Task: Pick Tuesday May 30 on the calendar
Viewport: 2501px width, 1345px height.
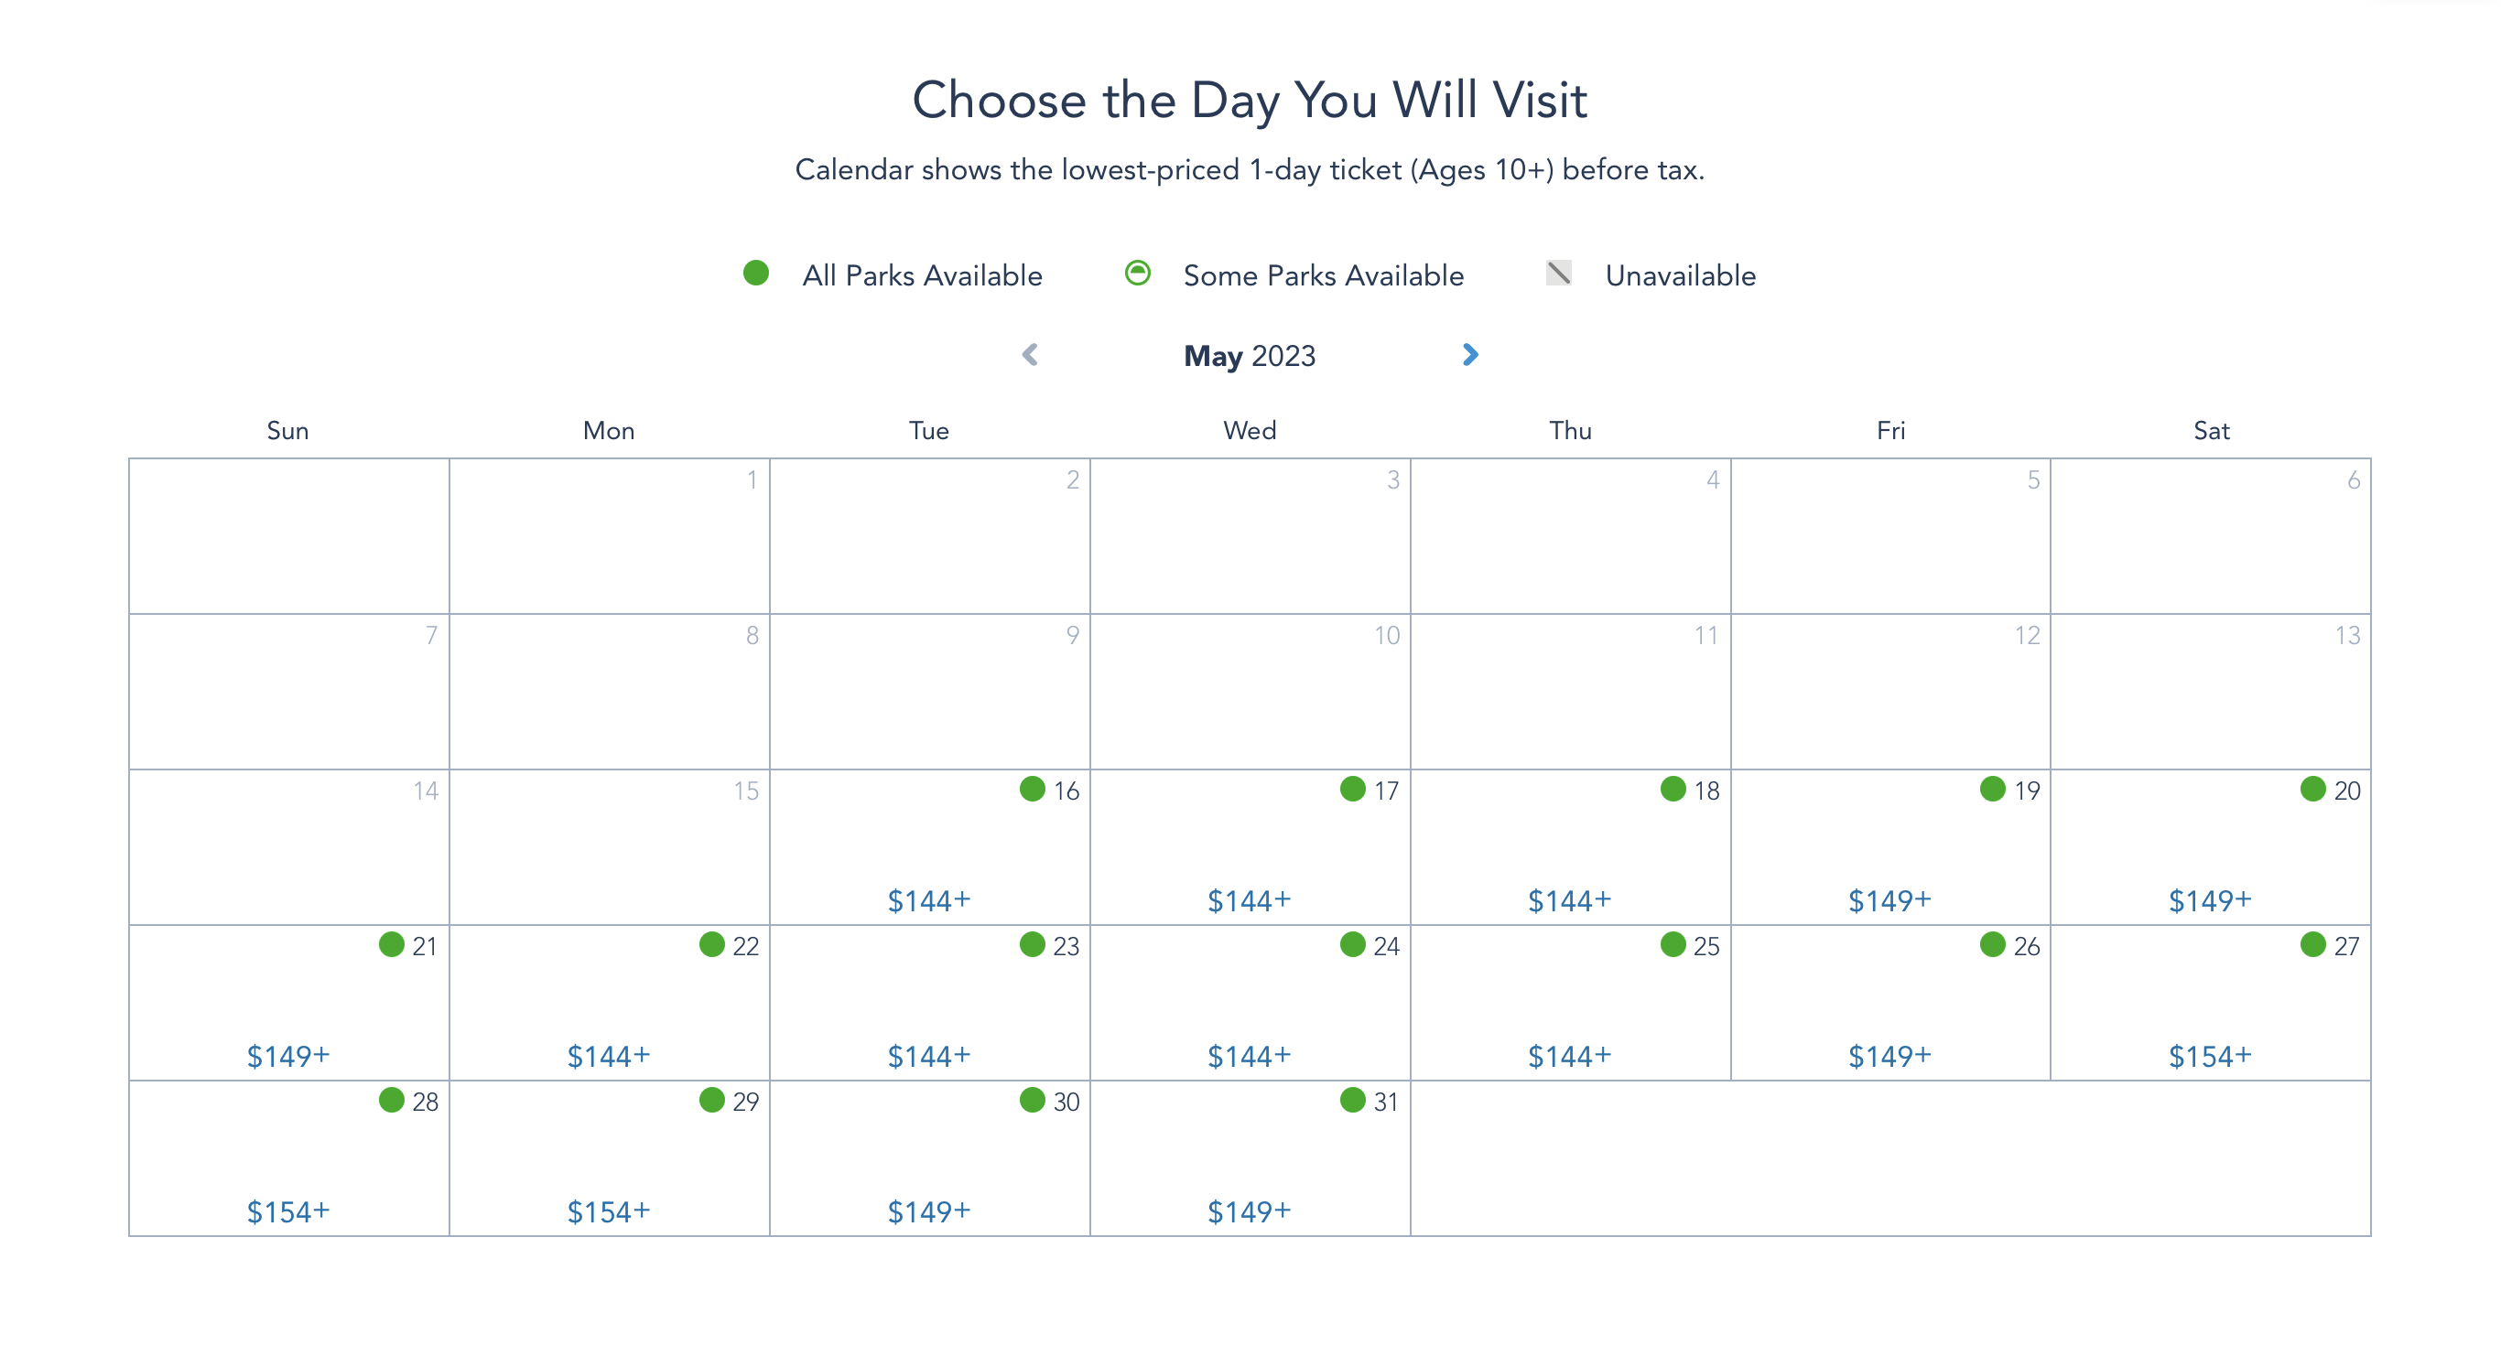Action: (x=929, y=1157)
